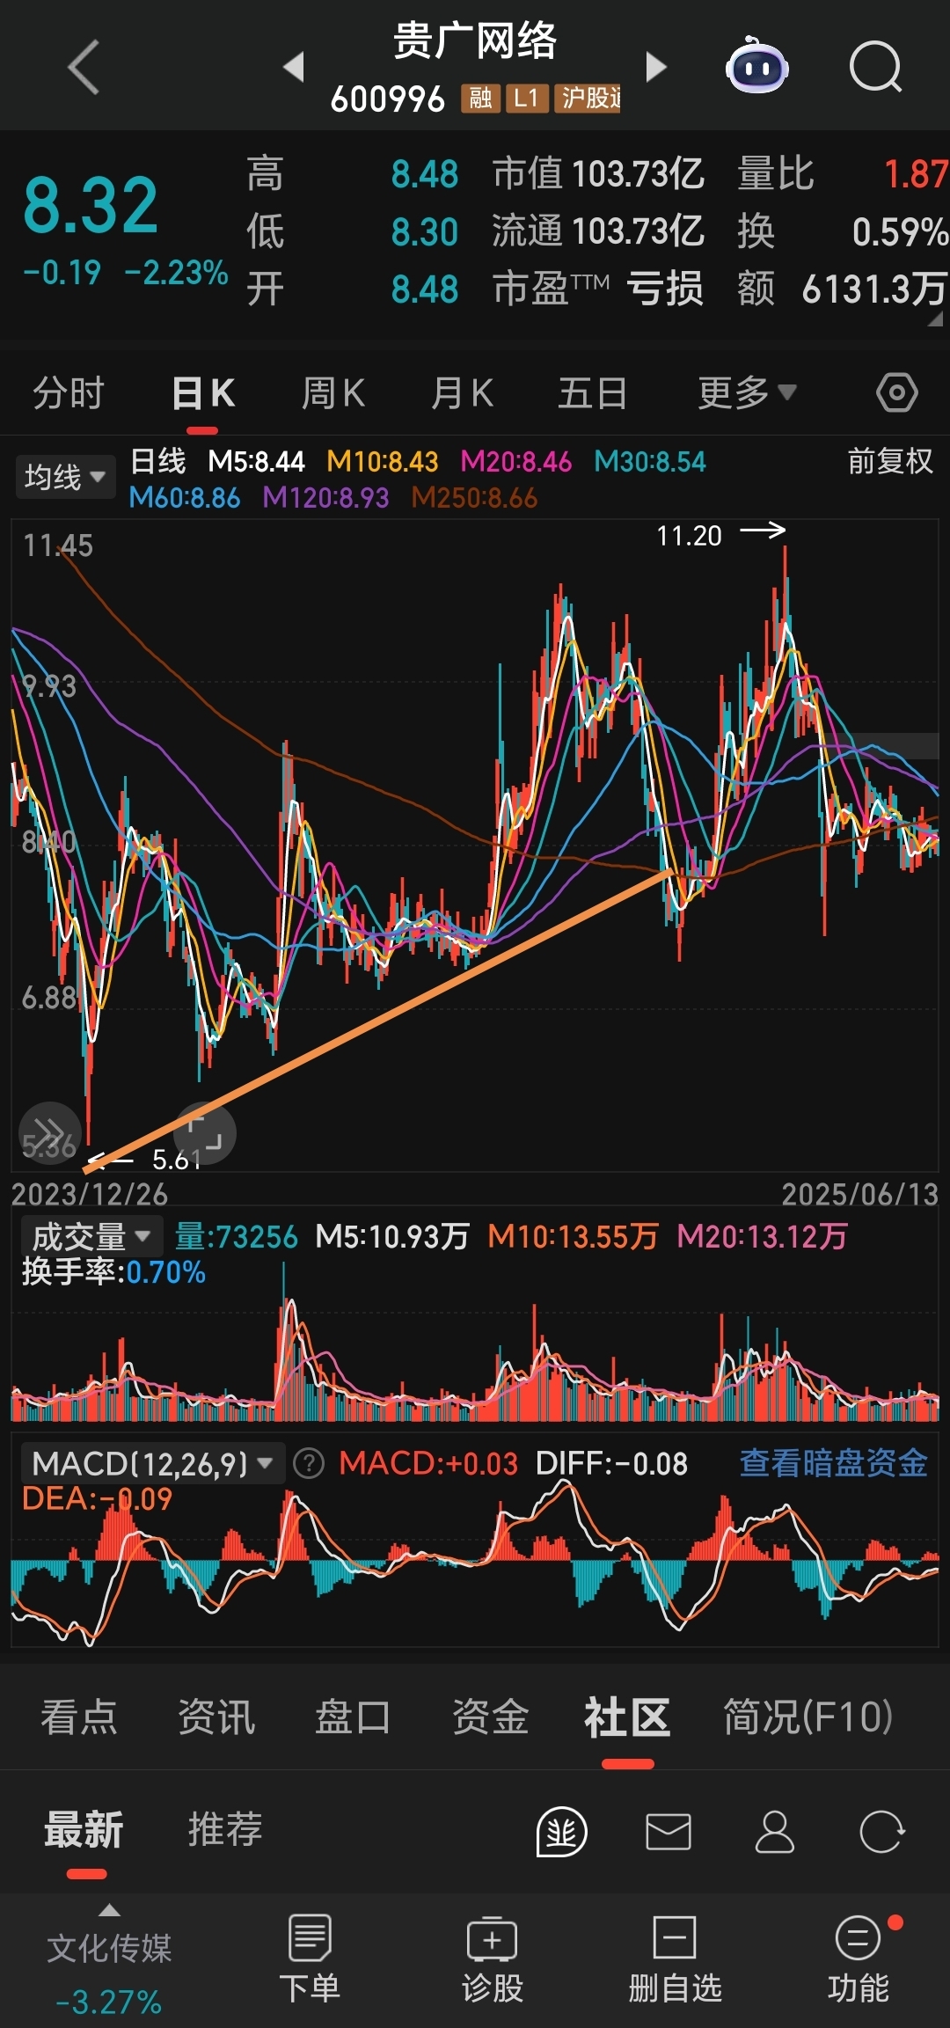Expand 文化传媒 sector panel arrow
Screen dimensions: 950x2028
coord(109,1910)
